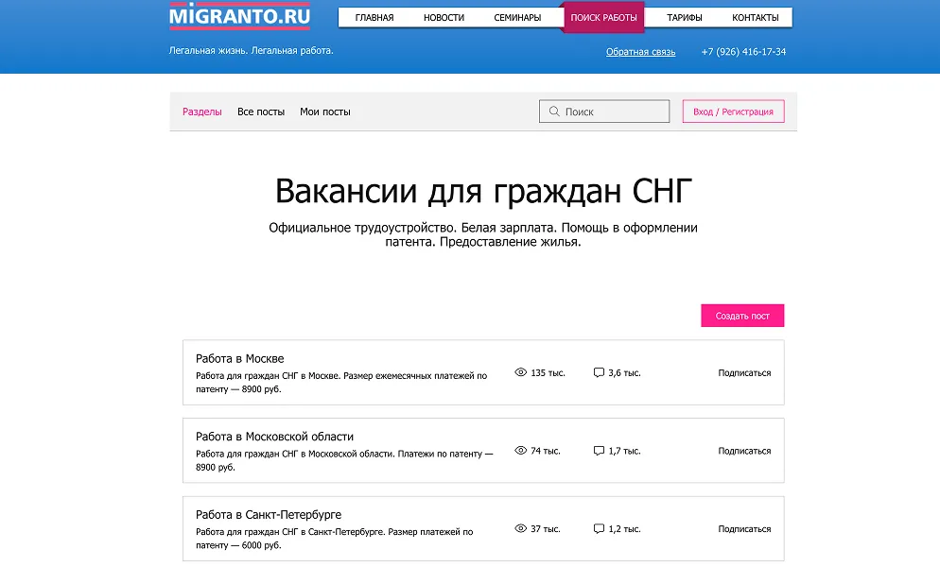The width and height of the screenshot is (940, 567).
Task: Click comments icon for Санкт-Петербурге post
Action: click(599, 529)
